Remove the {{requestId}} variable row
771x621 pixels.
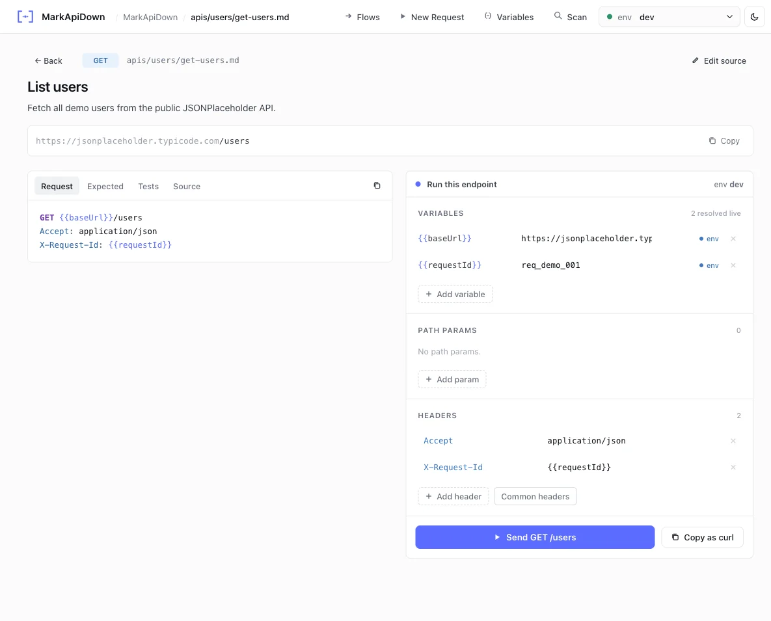tap(733, 265)
